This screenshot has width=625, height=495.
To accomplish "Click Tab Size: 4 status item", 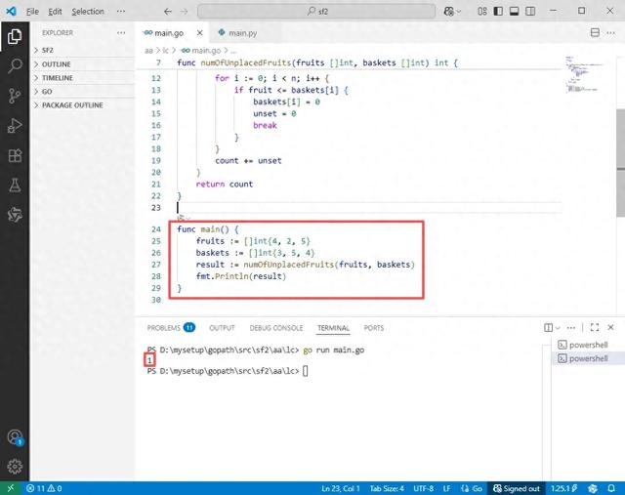I will 387,488.
